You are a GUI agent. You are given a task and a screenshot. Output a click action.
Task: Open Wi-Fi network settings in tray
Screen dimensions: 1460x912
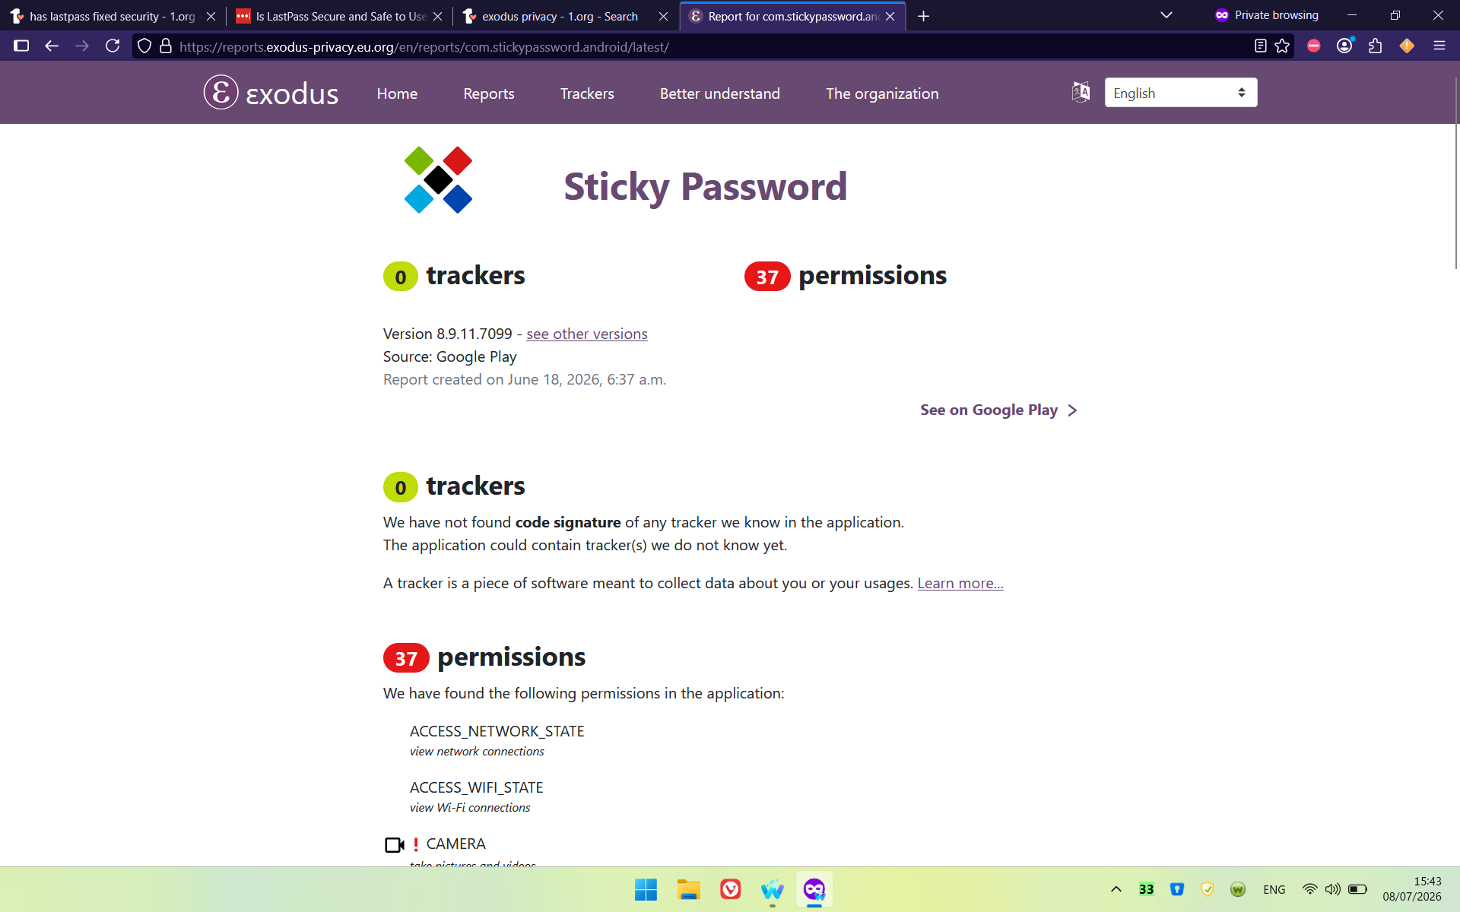click(x=1309, y=889)
